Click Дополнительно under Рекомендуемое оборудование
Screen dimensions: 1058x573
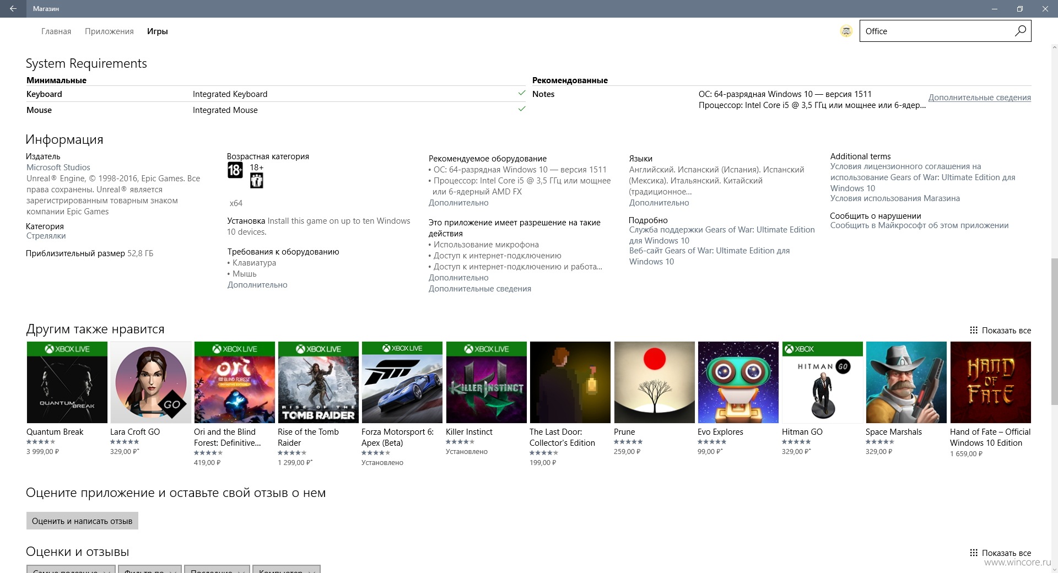458,203
